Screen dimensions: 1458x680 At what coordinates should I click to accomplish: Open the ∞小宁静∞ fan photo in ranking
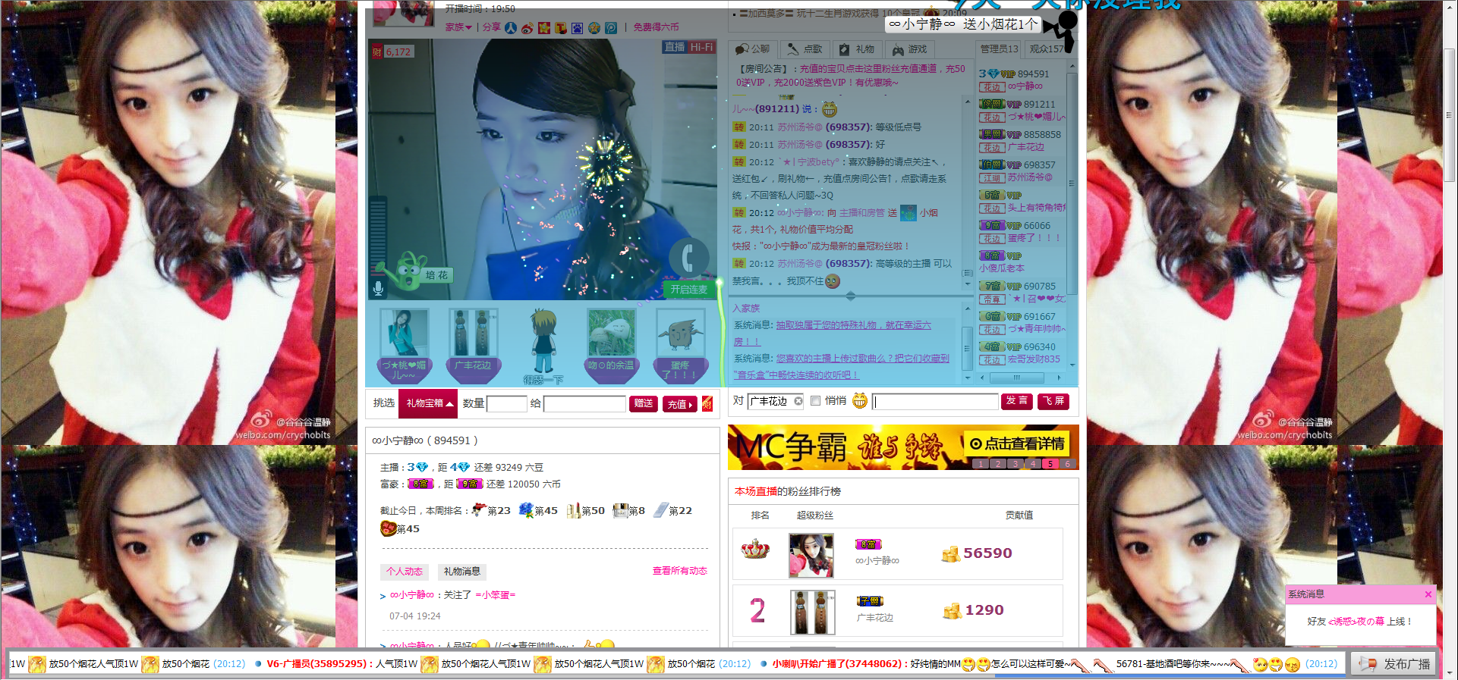(811, 556)
